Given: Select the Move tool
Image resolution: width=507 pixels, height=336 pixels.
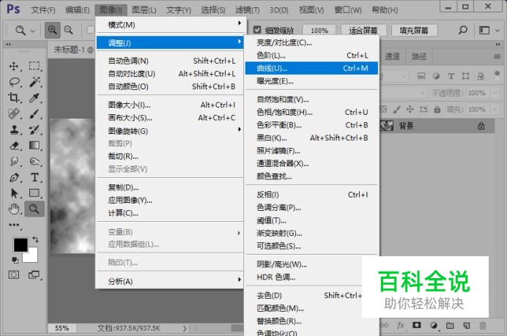Looking at the screenshot, I should coord(14,66).
